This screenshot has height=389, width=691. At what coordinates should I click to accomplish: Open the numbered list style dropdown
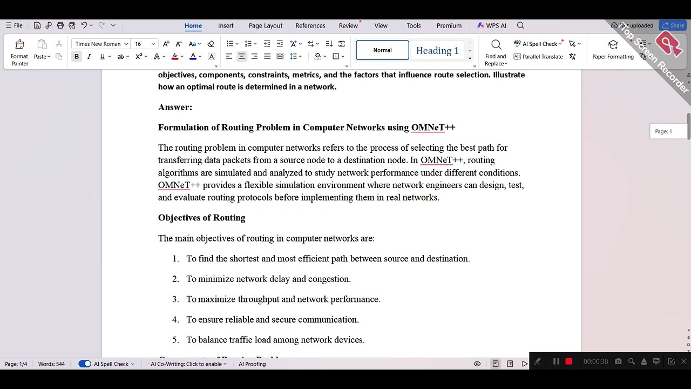255,44
